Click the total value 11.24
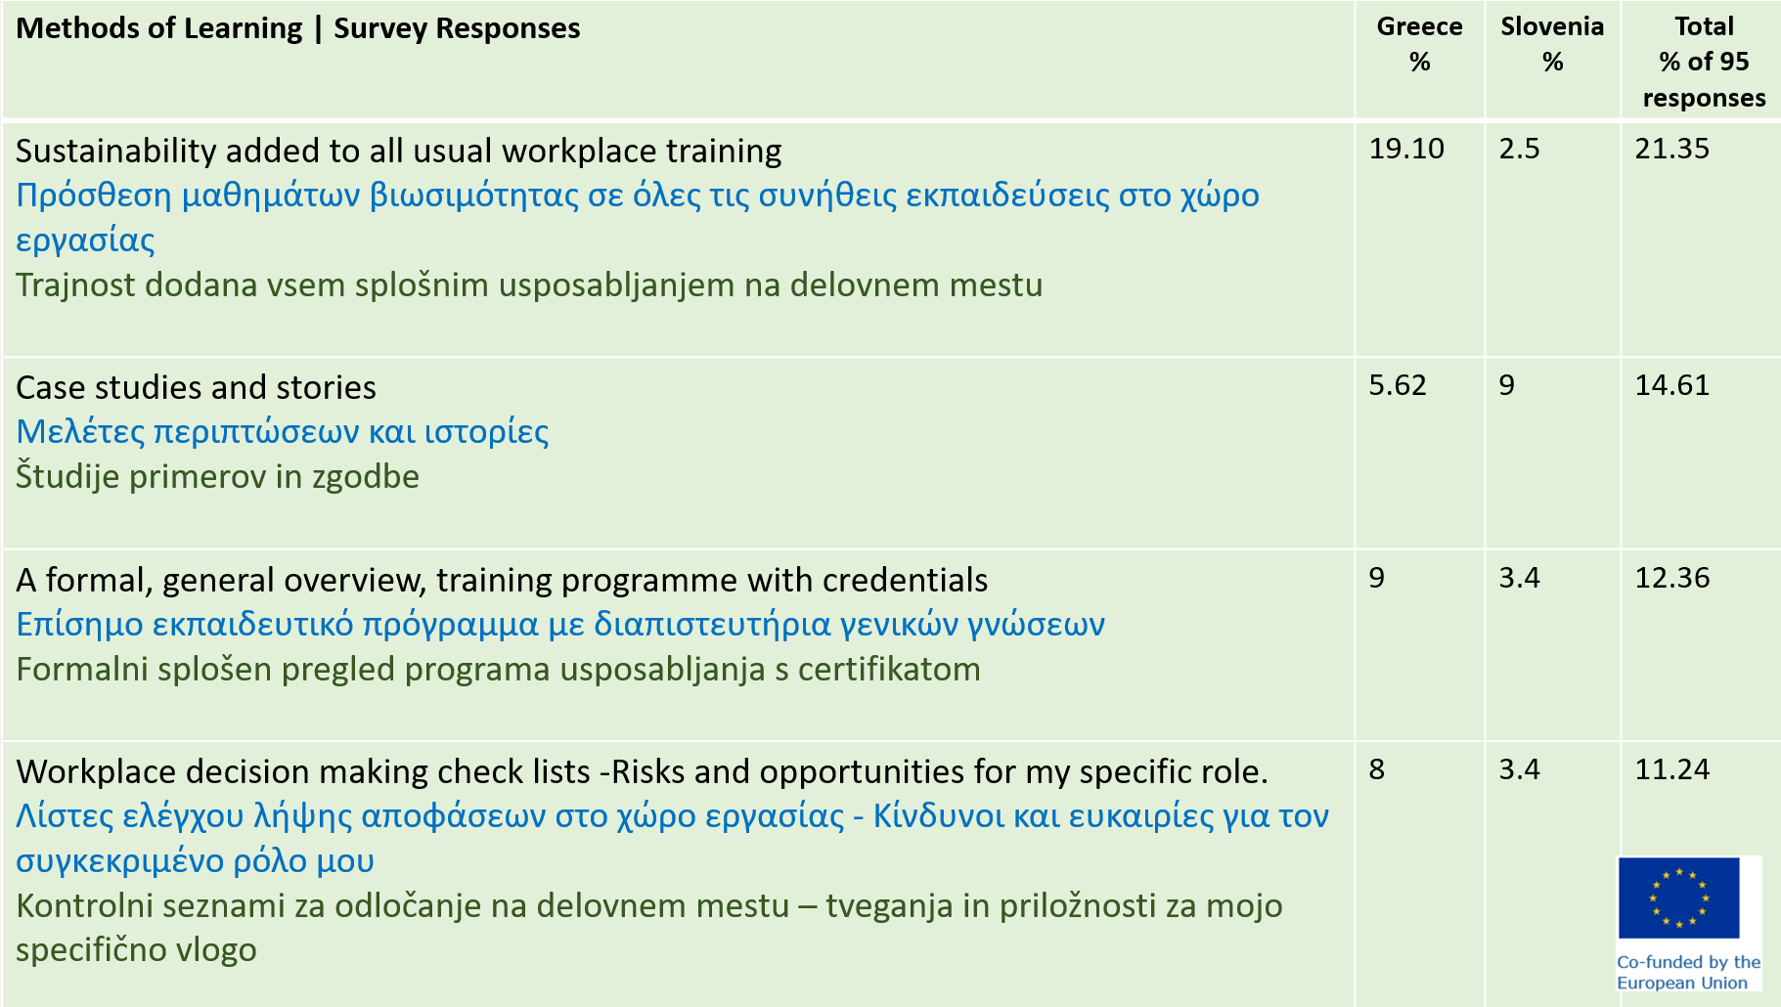 click(1672, 769)
